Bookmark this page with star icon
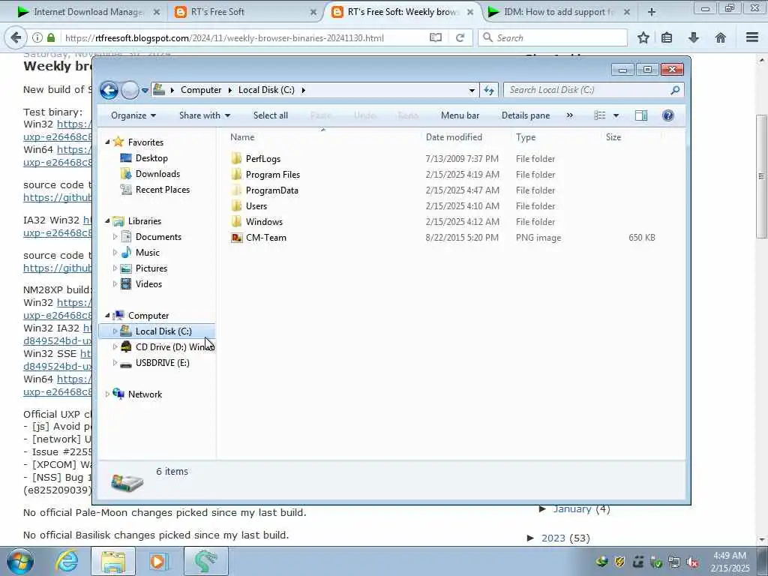This screenshot has width=768, height=576. coord(643,37)
